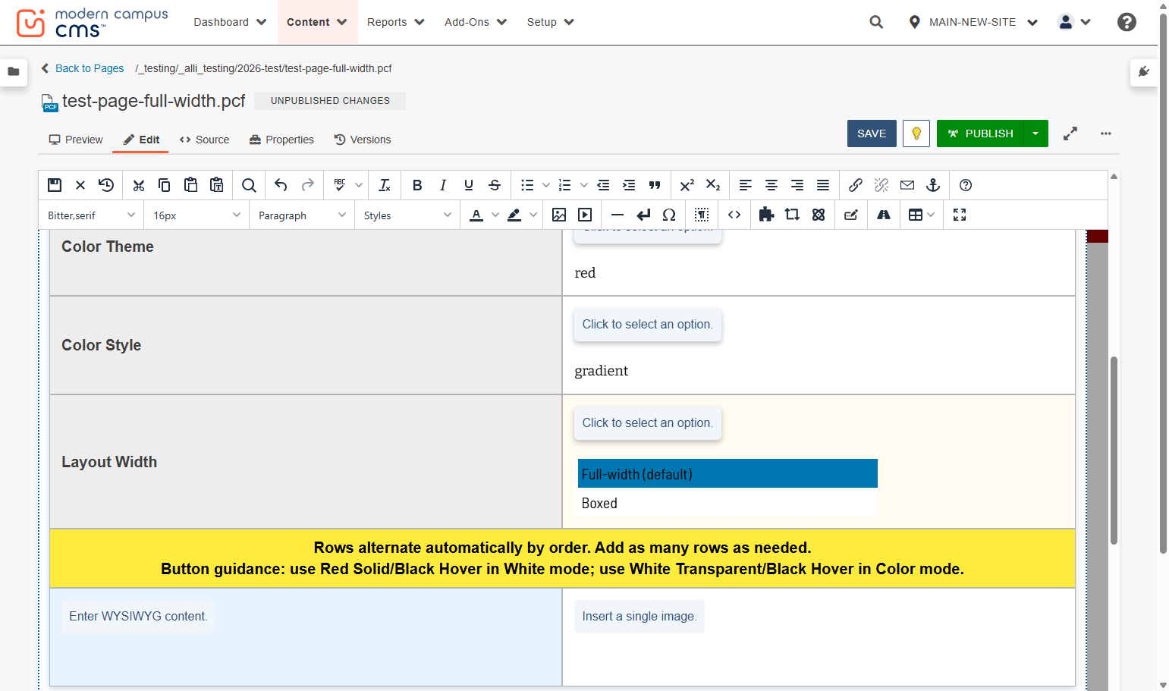Insert a horizontal line

click(x=617, y=215)
